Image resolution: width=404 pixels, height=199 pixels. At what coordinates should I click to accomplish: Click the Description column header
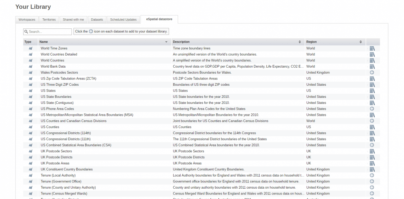point(238,42)
